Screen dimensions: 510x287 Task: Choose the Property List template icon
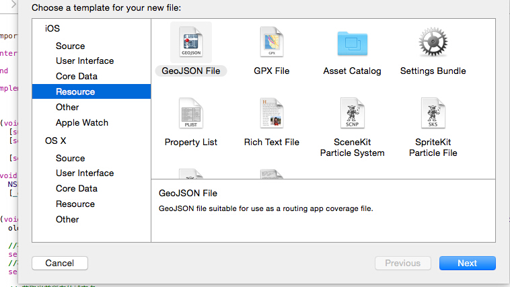coord(191,114)
